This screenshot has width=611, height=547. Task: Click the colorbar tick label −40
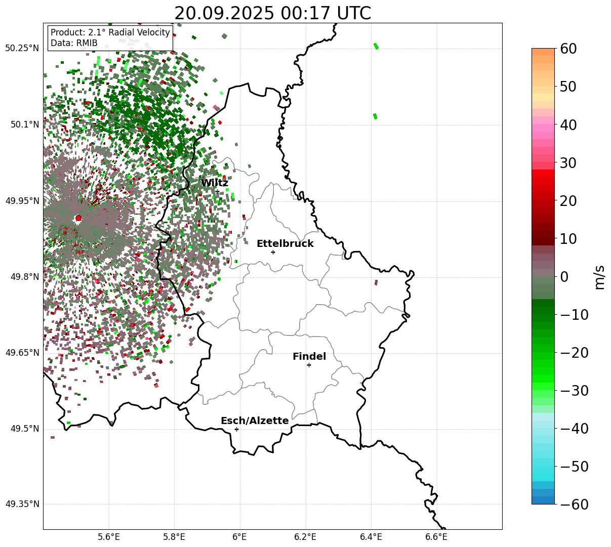(574, 428)
